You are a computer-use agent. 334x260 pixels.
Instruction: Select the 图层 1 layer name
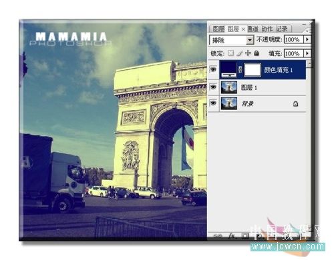(249, 87)
